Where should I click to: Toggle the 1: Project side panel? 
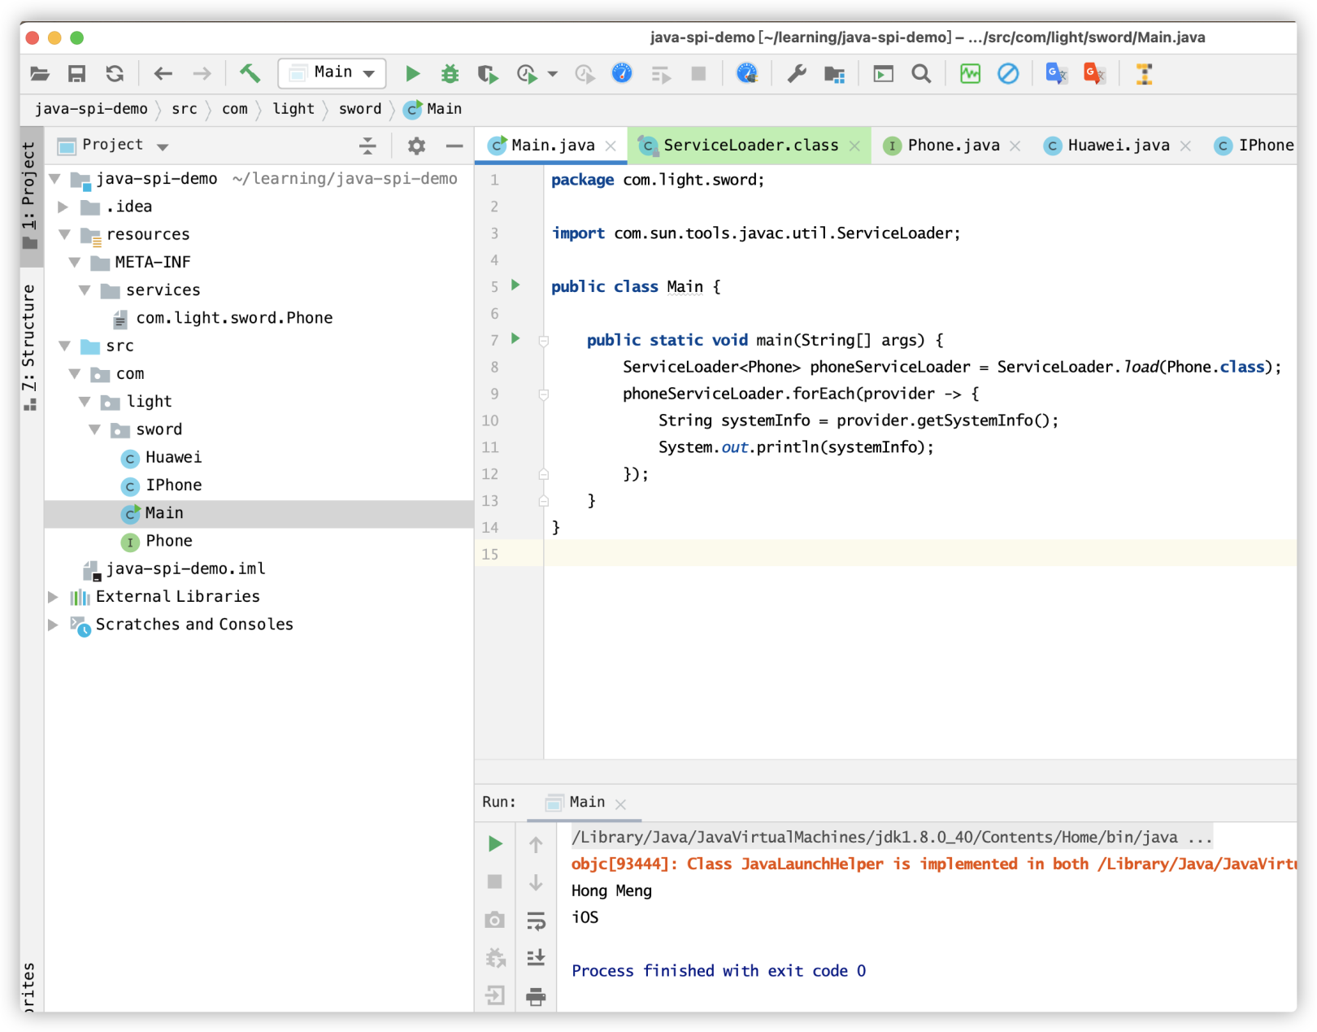29,194
